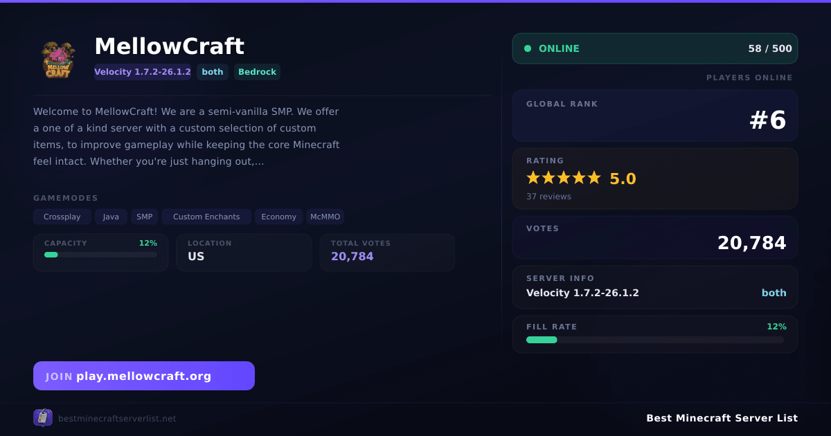Screen dimensions: 831x436
Task: Click the RATING label
Action: 545,161
